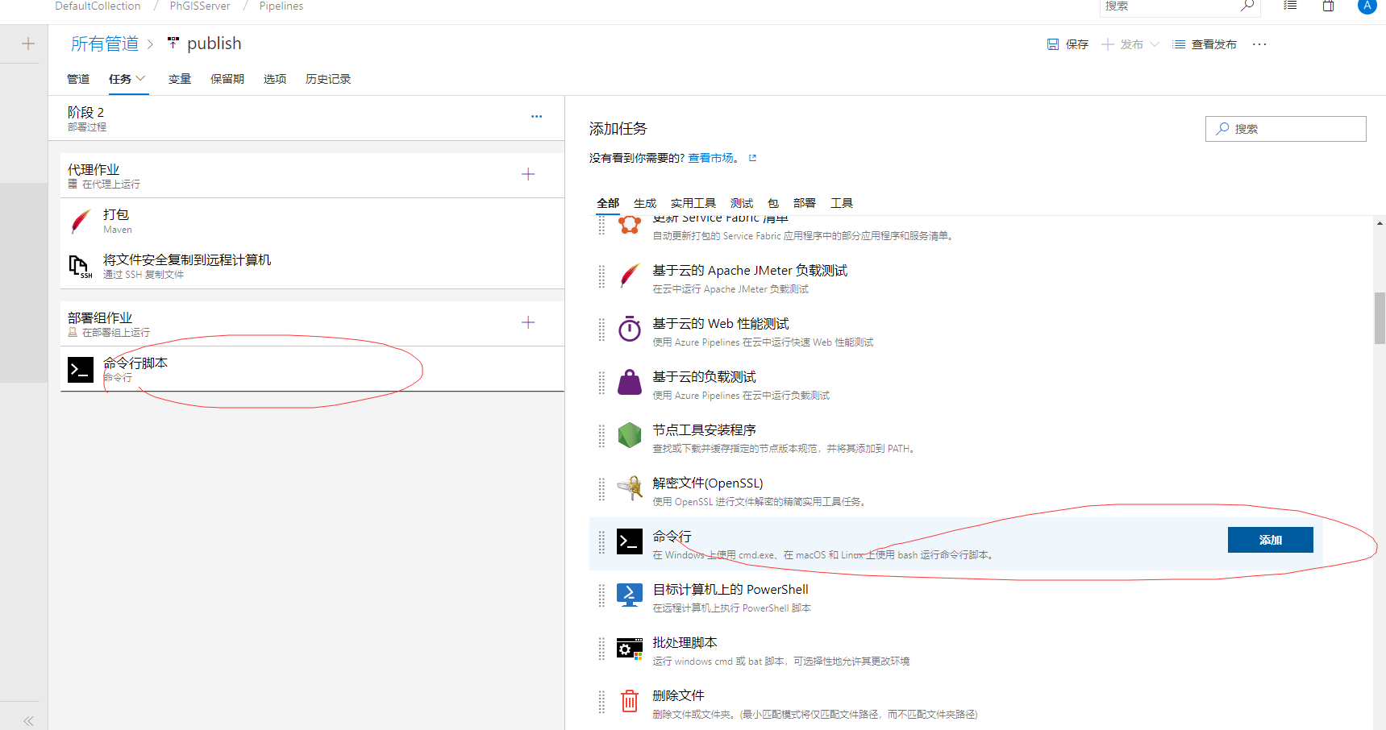Open the 阶段 2 ellipsis menu
This screenshot has width=1386, height=730.
click(x=536, y=117)
